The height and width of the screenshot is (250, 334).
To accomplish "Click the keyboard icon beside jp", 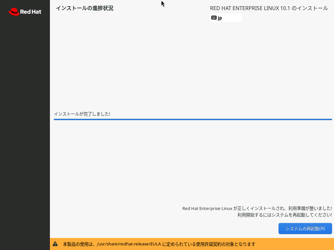I will click(x=214, y=18).
